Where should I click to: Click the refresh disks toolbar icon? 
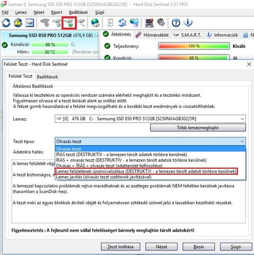tap(6, 23)
